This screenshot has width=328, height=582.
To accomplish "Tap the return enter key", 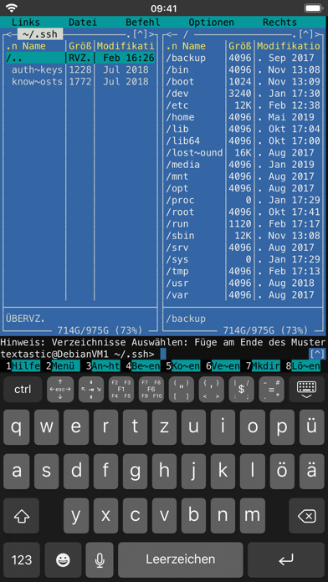I will pyautogui.click(x=286, y=559).
